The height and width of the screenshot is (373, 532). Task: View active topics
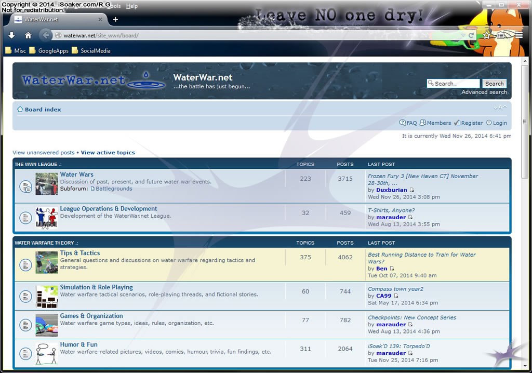point(108,152)
